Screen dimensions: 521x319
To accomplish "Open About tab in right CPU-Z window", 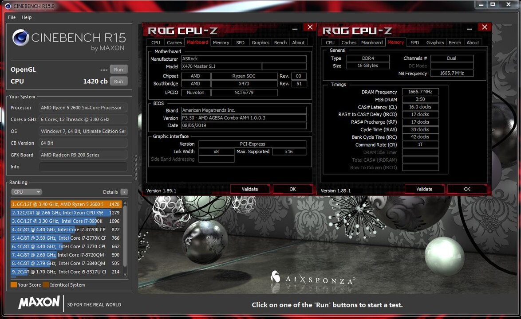I will click(x=473, y=43).
